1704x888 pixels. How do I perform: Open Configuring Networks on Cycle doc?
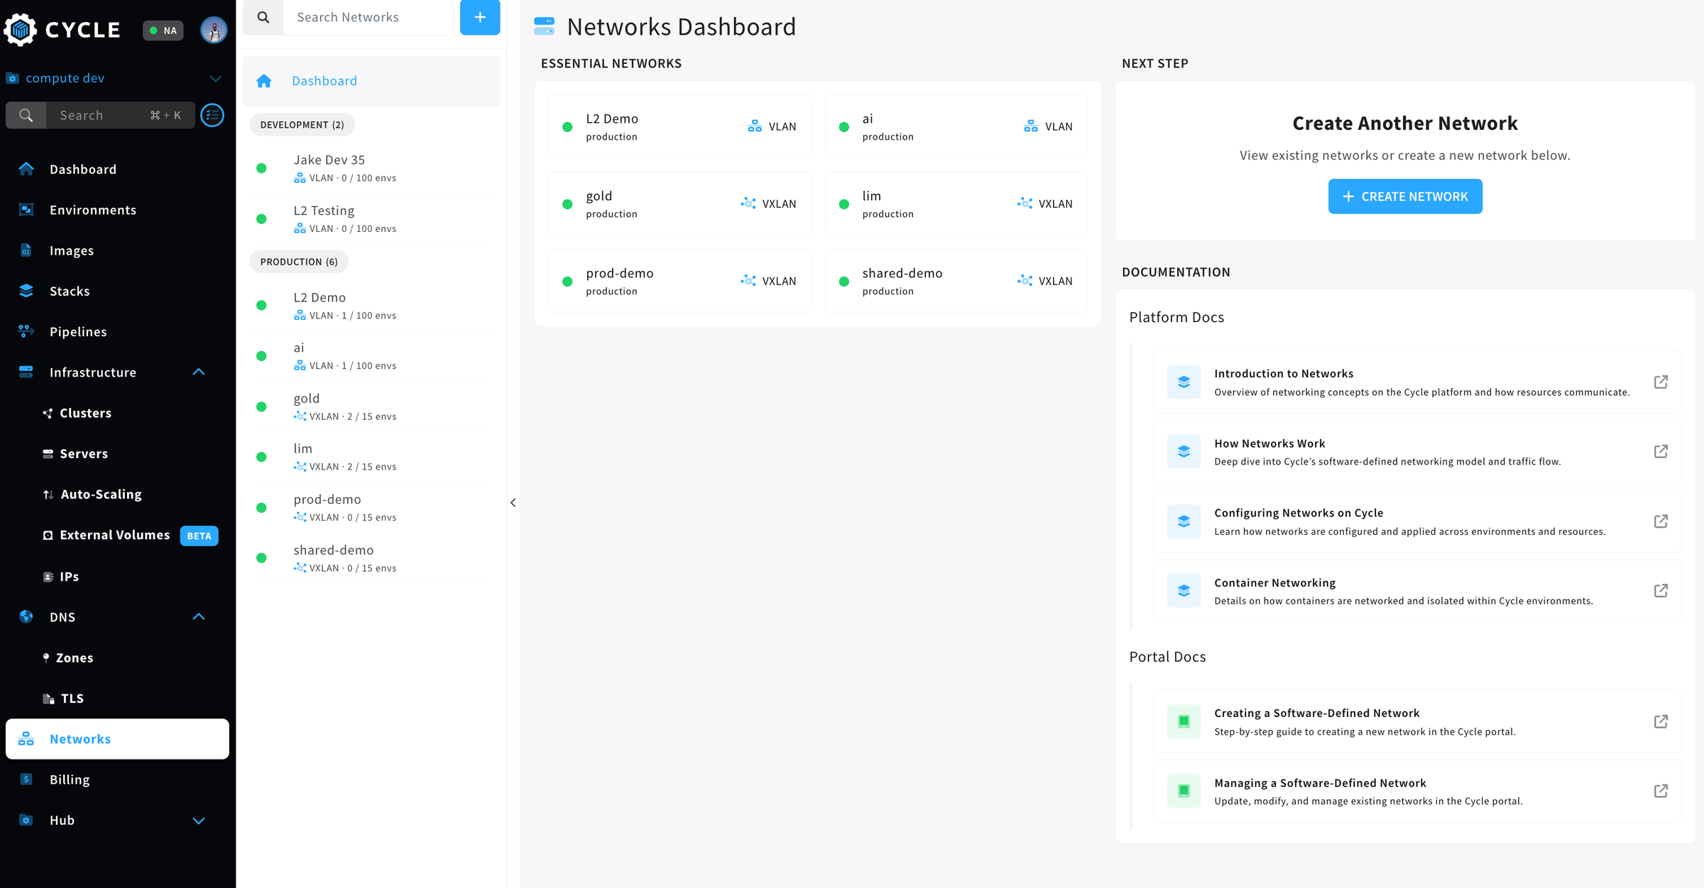1417,521
